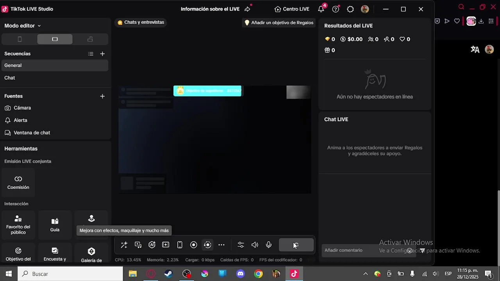Click the search icon in background browser
The height and width of the screenshot is (281, 500).
[x=461, y=7]
